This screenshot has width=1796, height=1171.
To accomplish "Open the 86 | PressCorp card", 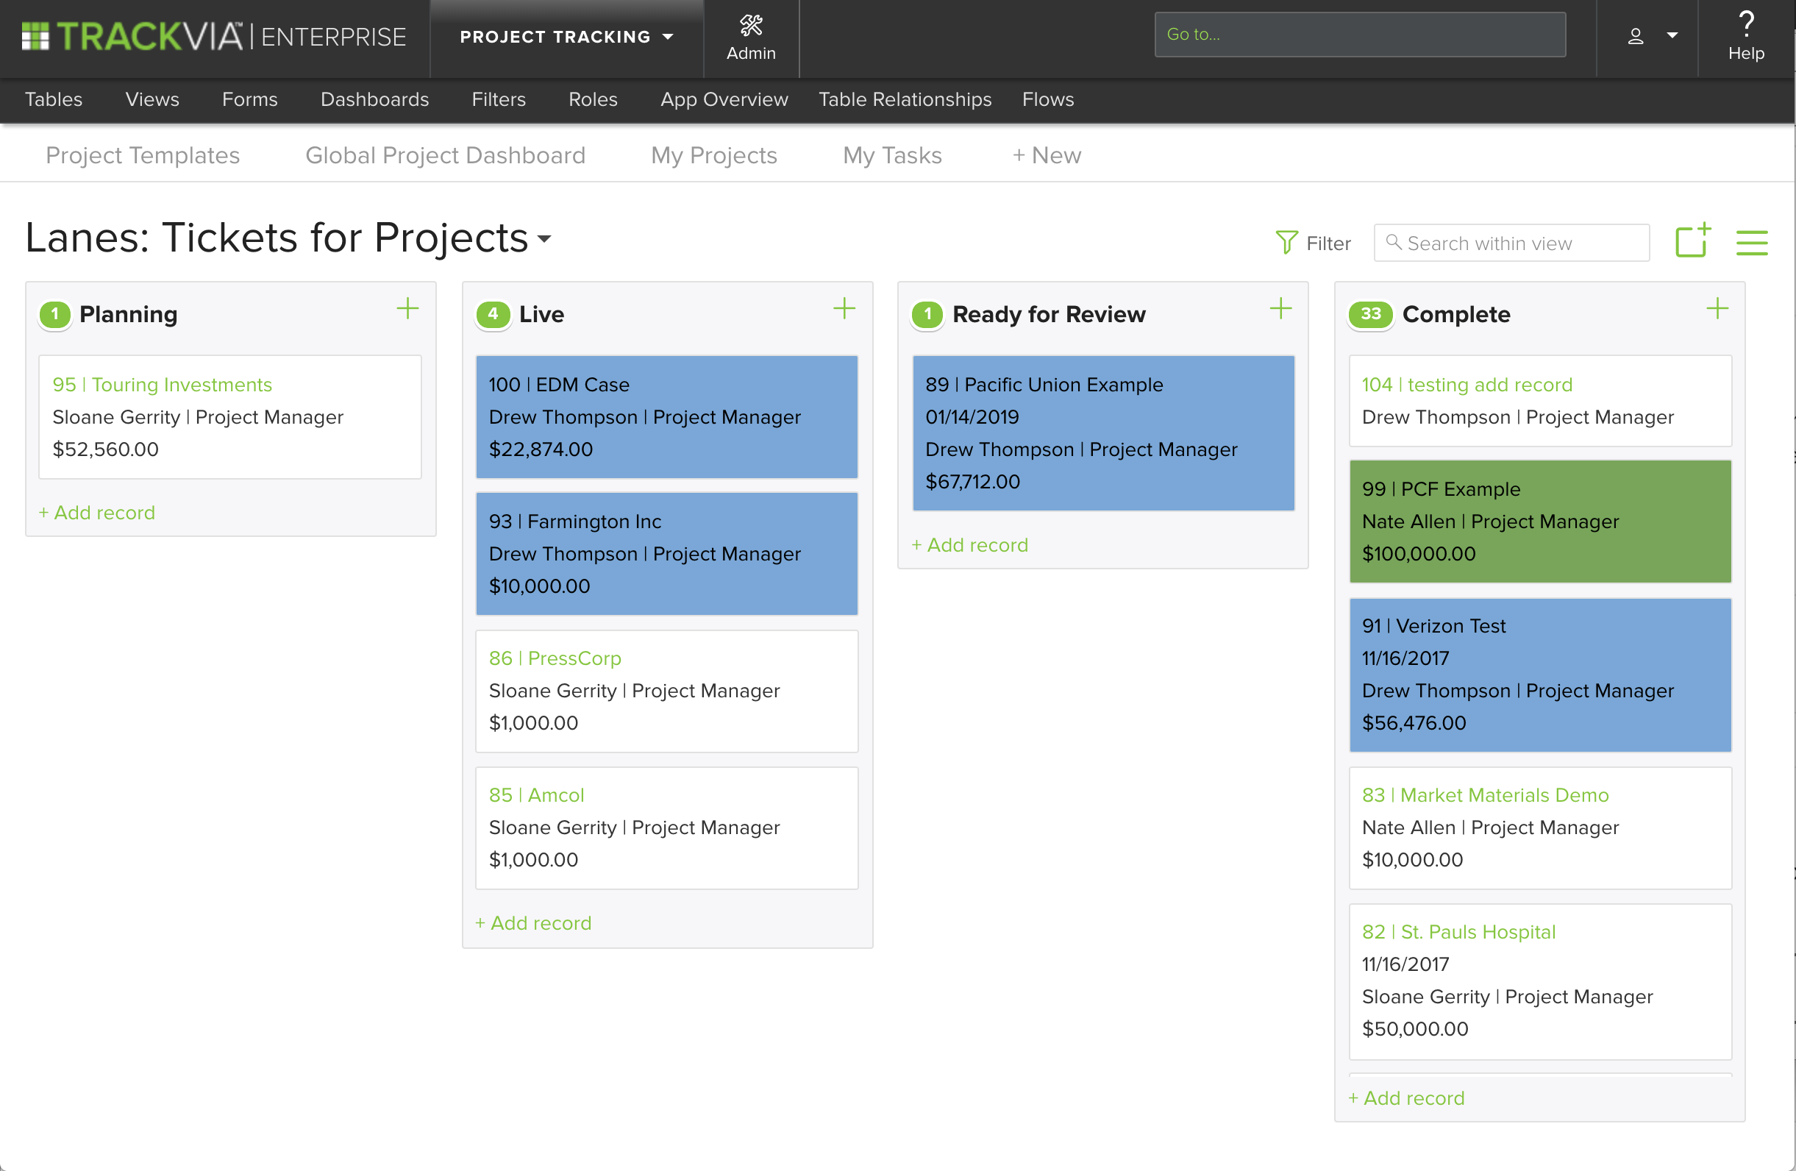I will 667,691.
